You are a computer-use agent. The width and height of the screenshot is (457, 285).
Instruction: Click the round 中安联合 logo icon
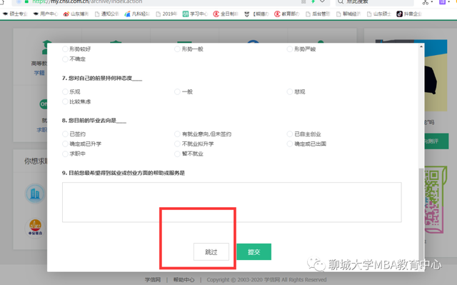(35, 228)
